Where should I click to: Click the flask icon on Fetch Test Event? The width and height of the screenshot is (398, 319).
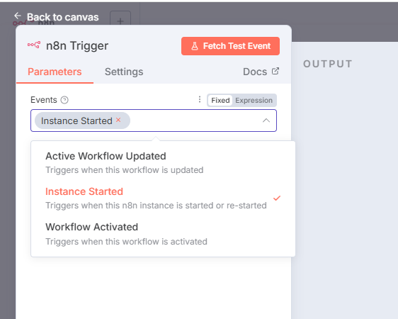click(x=195, y=46)
